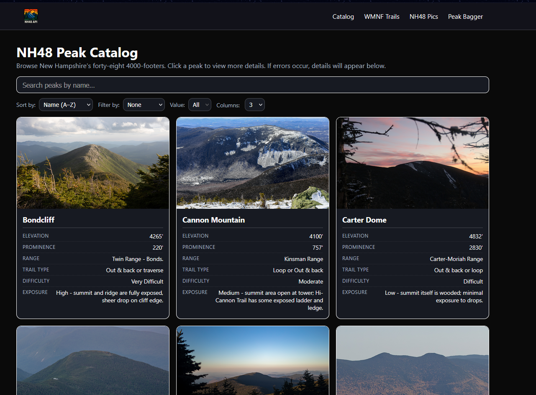Click the search peaks input field
536x395 pixels.
click(x=252, y=84)
